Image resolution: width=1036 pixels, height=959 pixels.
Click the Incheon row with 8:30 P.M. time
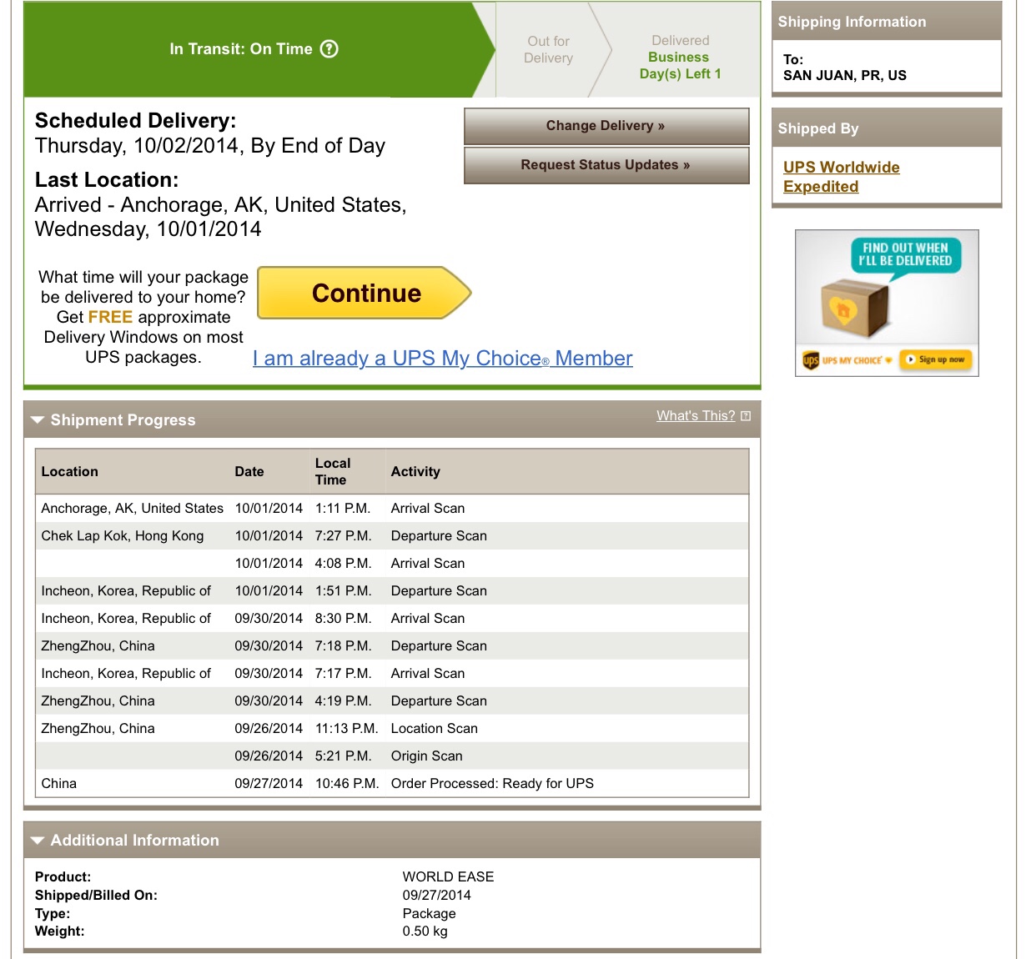pos(392,619)
